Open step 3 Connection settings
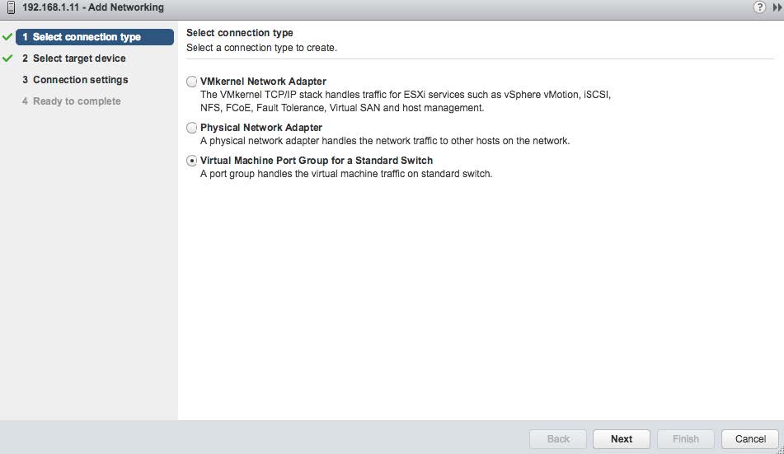The width and height of the screenshot is (784, 454). (80, 80)
